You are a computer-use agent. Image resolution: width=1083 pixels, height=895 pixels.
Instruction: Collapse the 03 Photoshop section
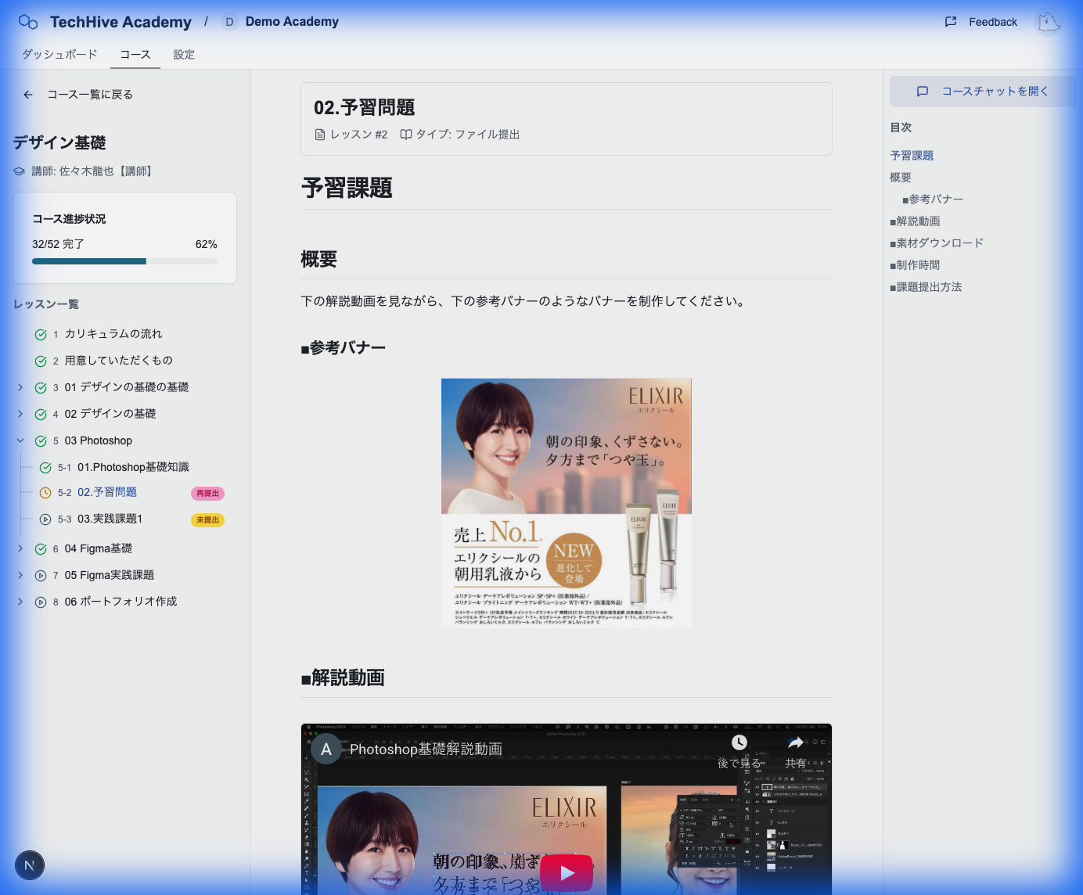click(20, 440)
